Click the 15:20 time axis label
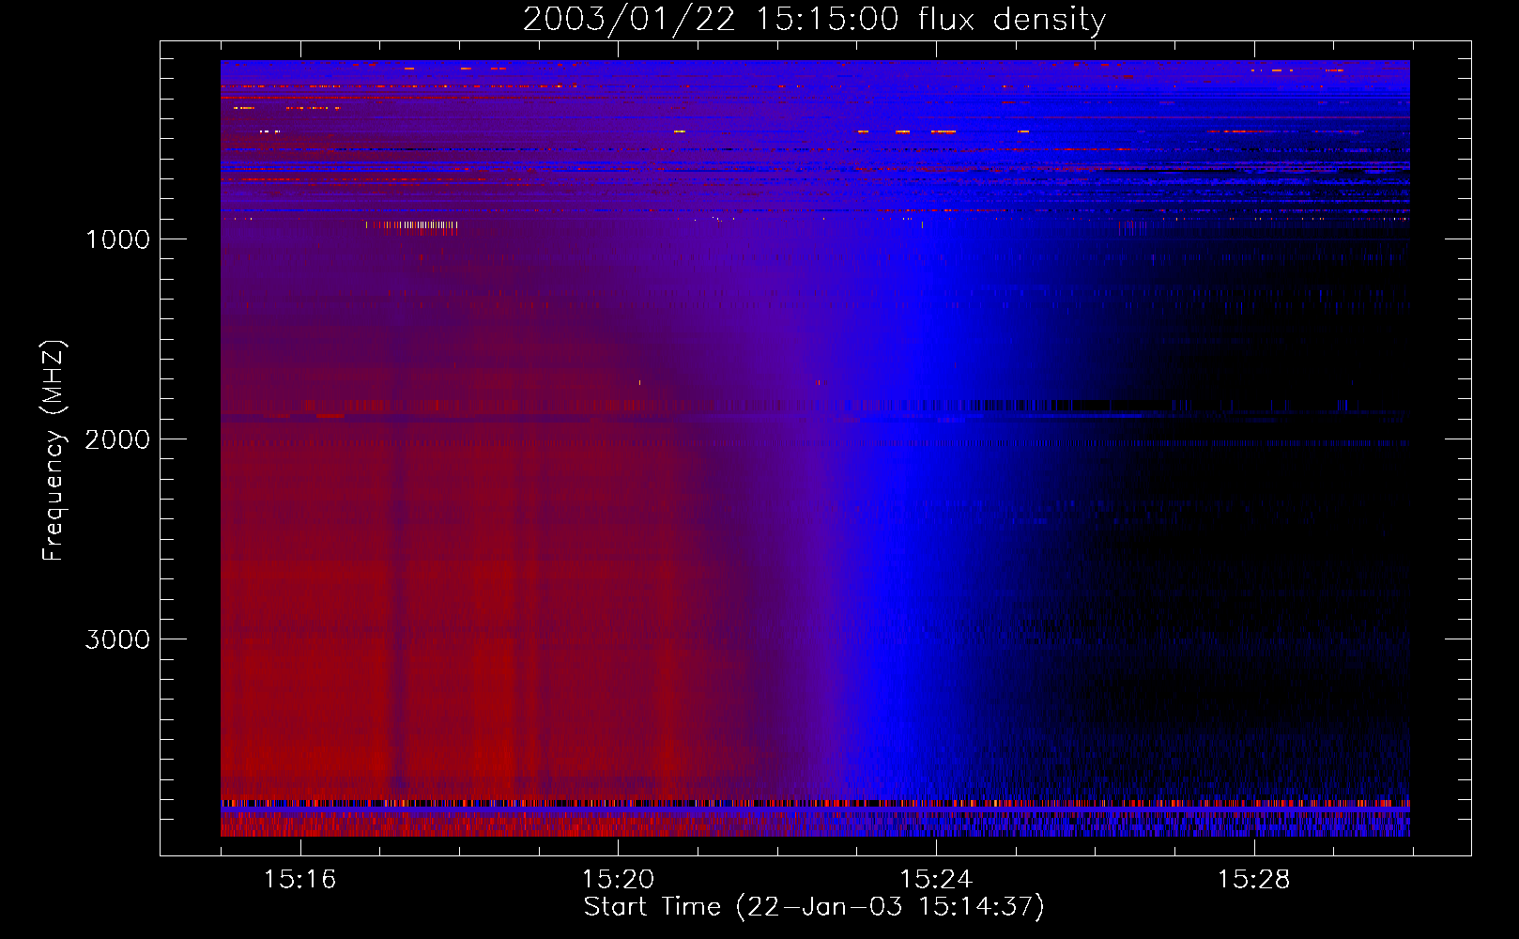The image size is (1519, 939). 618,879
